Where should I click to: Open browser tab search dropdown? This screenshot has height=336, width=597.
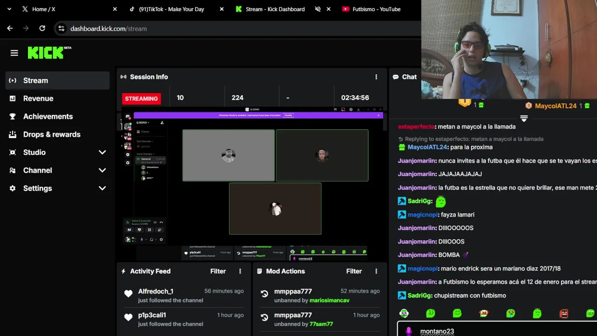(x=9, y=9)
